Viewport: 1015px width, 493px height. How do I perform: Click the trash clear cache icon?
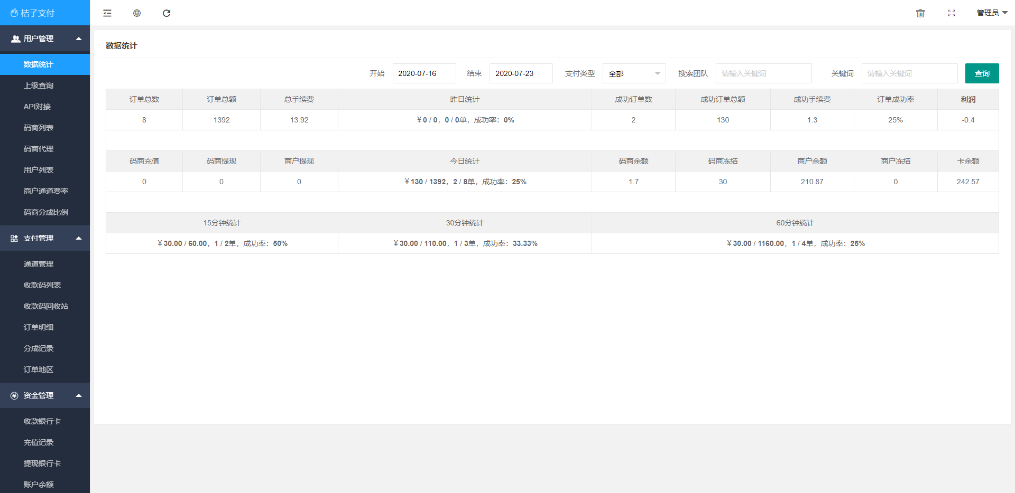[920, 13]
